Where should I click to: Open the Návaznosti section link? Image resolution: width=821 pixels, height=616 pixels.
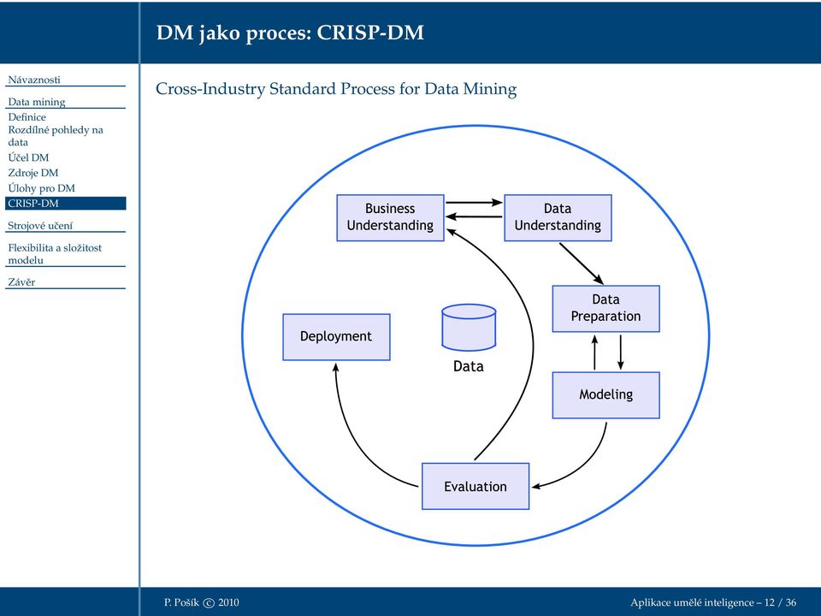pyautogui.click(x=34, y=80)
